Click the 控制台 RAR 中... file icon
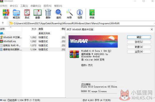This screenshot has width=155, height=102. (1, 45)
